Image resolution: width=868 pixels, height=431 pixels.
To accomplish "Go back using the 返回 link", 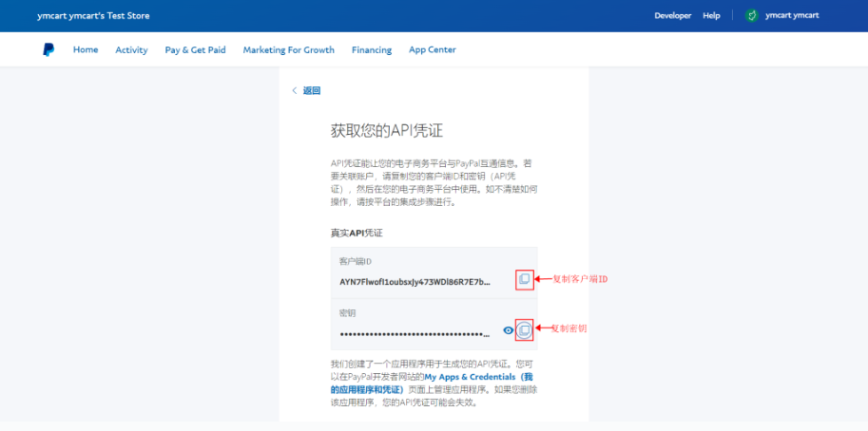I will pos(306,90).
